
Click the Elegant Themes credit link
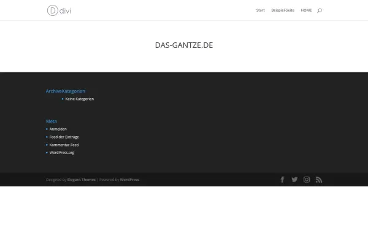click(x=82, y=180)
